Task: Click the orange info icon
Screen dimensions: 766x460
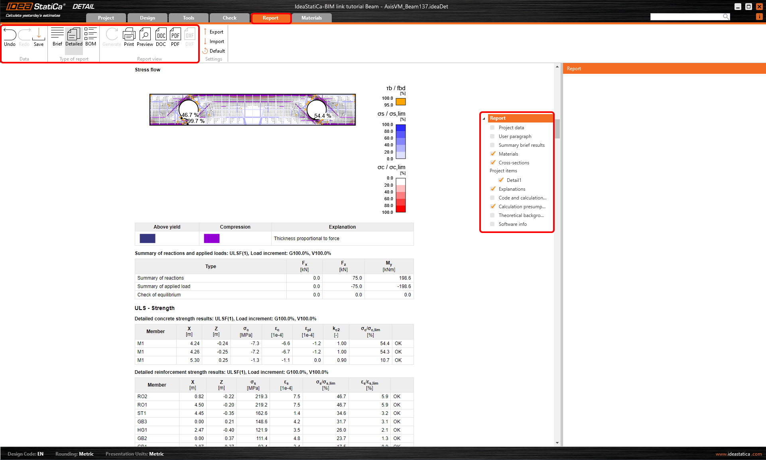Action: [759, 17]
